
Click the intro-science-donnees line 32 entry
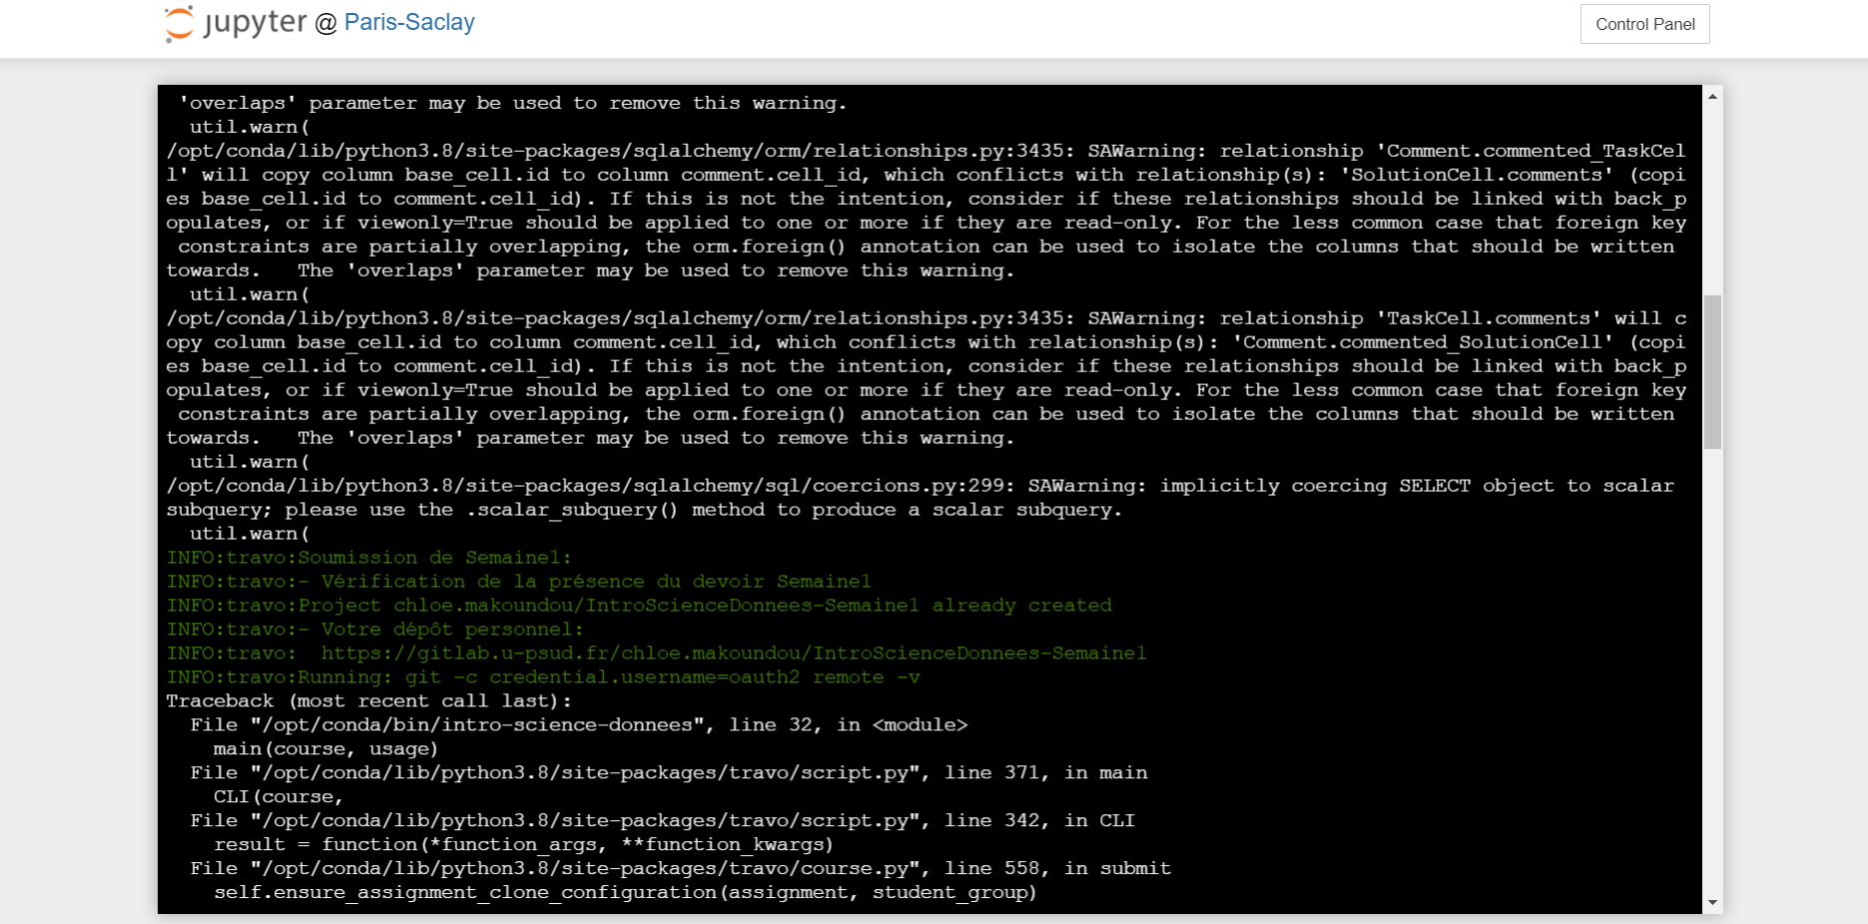pos(579,725)
